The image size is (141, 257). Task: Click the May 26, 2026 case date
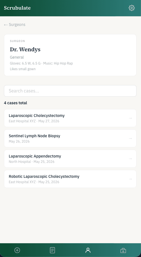(19, 141)
